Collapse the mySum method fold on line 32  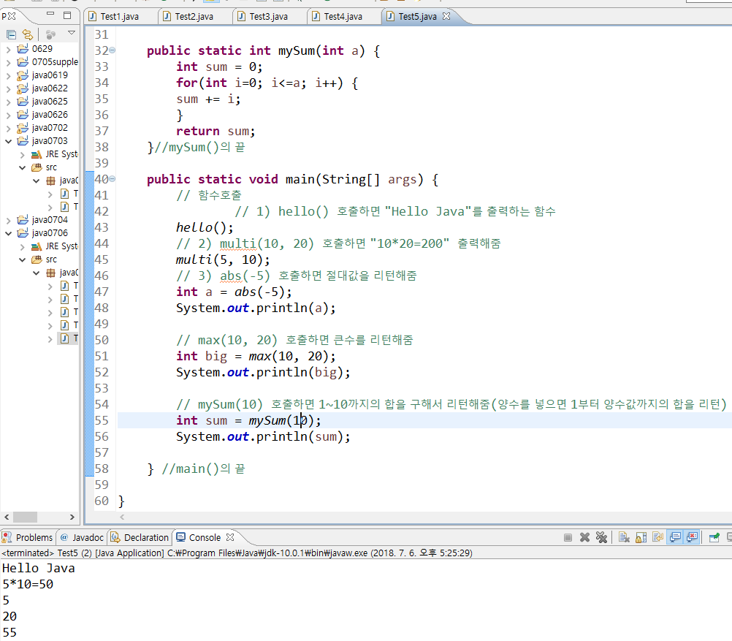[112, 50]
